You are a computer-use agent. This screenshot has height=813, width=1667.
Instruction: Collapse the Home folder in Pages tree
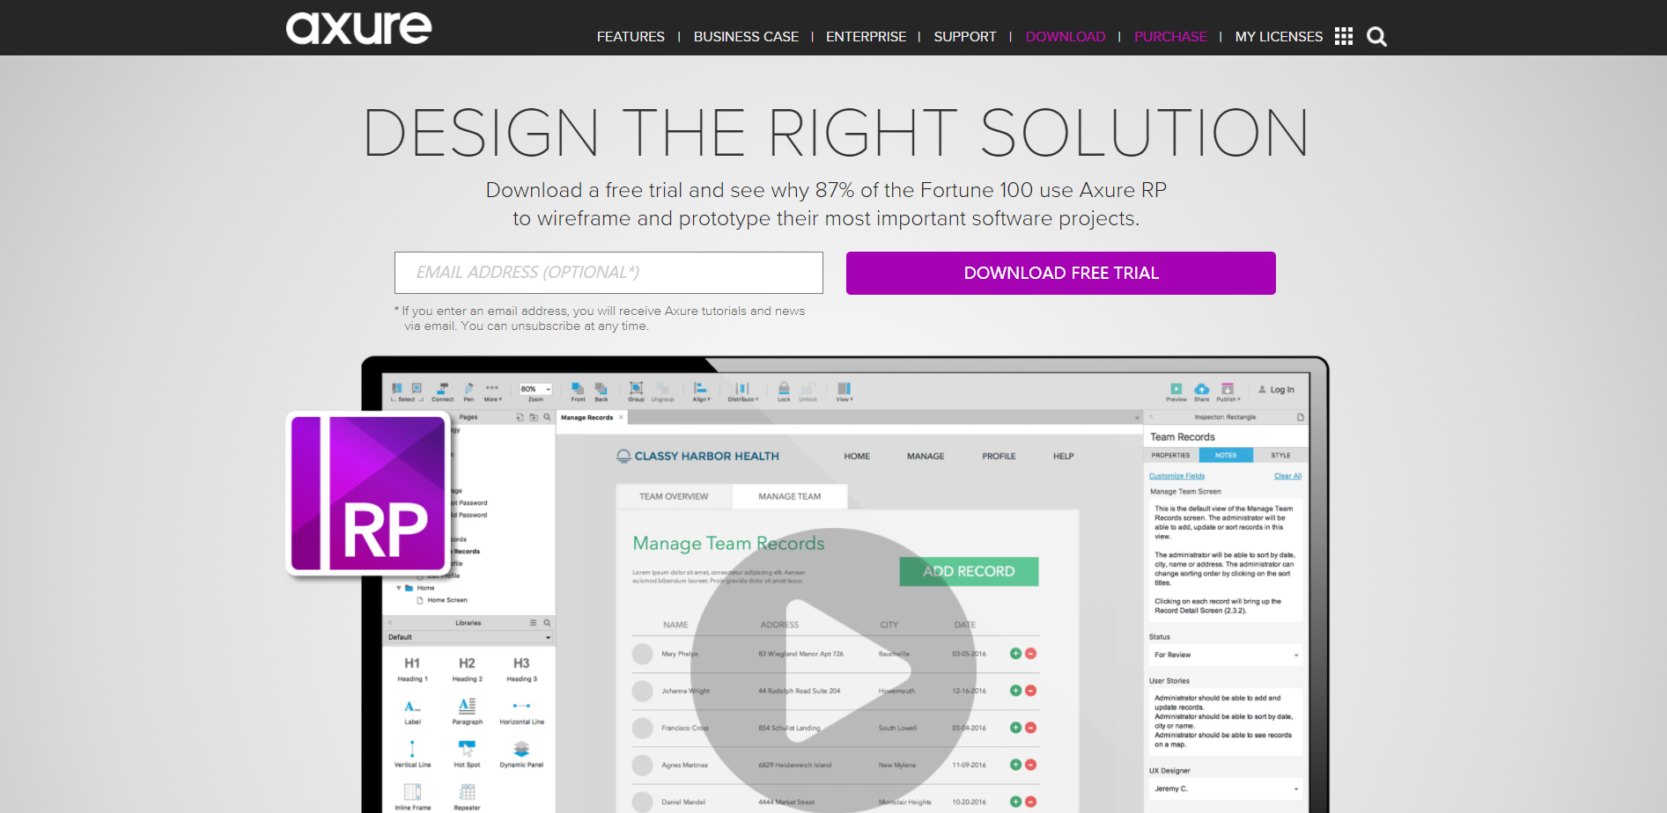tap(399, 588)
